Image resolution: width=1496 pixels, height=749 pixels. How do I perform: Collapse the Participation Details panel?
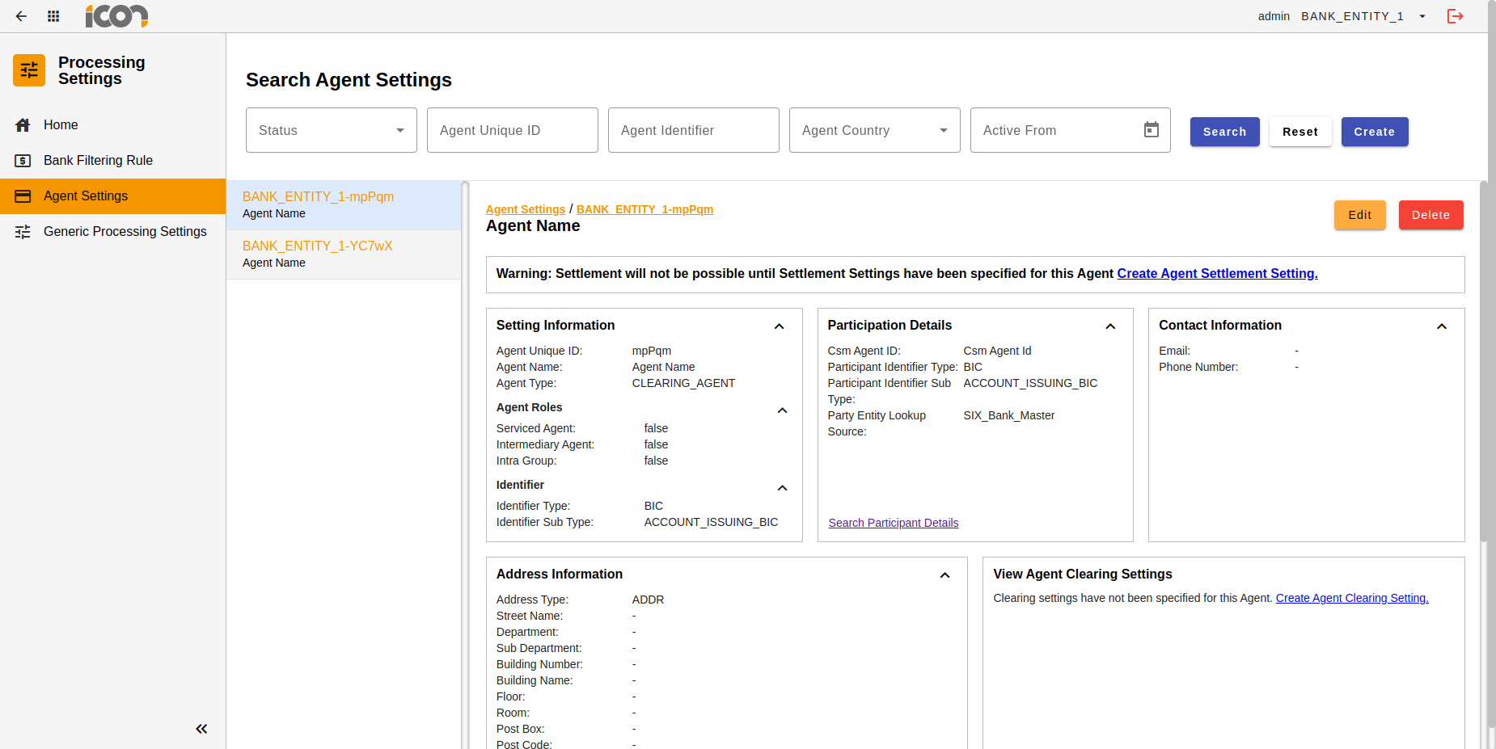point(1110,326)
